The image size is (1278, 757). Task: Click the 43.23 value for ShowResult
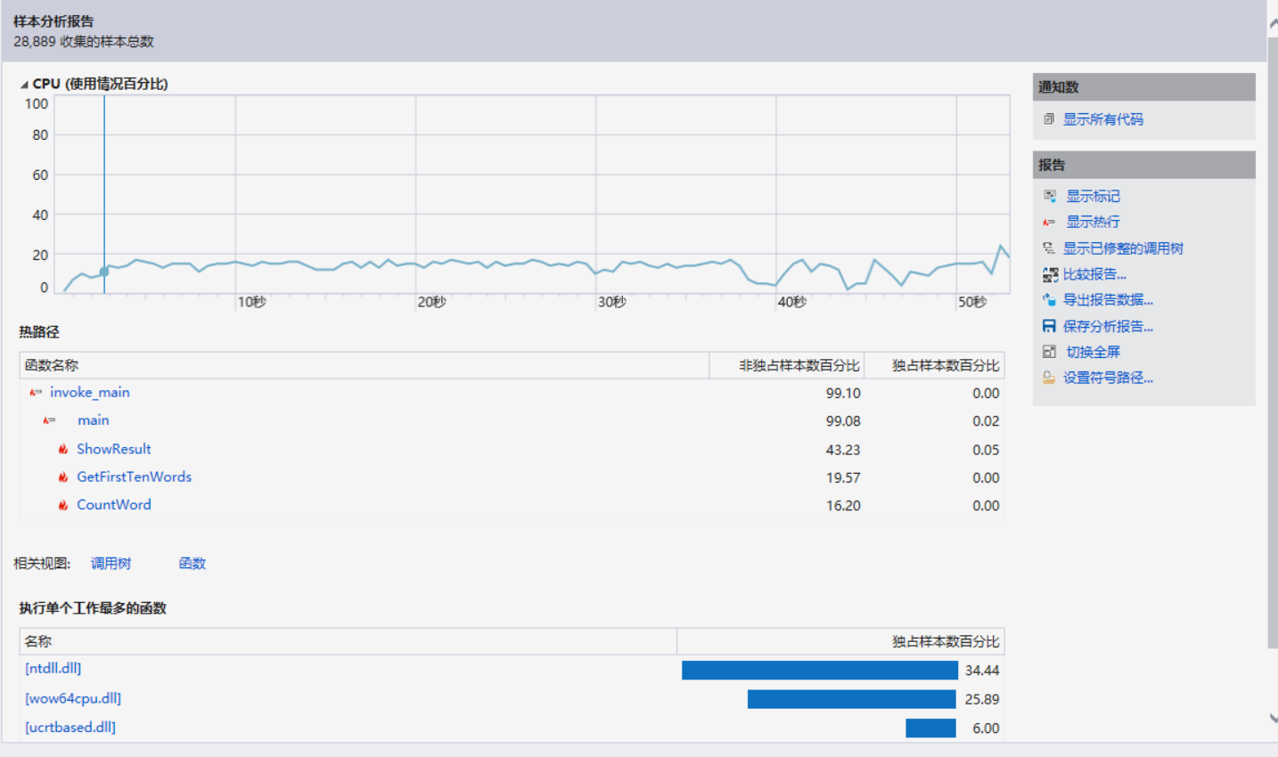(843, 450)
